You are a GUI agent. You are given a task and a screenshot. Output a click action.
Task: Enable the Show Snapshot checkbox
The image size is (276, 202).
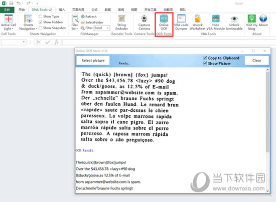40,28
